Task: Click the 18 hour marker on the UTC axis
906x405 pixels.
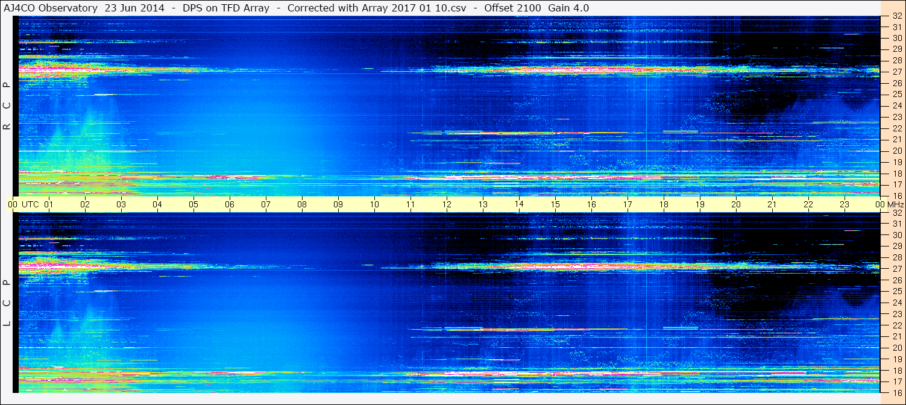Action: (x=664, y=204)
